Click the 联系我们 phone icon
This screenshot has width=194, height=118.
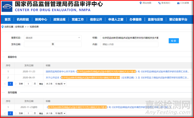(159, 3)
